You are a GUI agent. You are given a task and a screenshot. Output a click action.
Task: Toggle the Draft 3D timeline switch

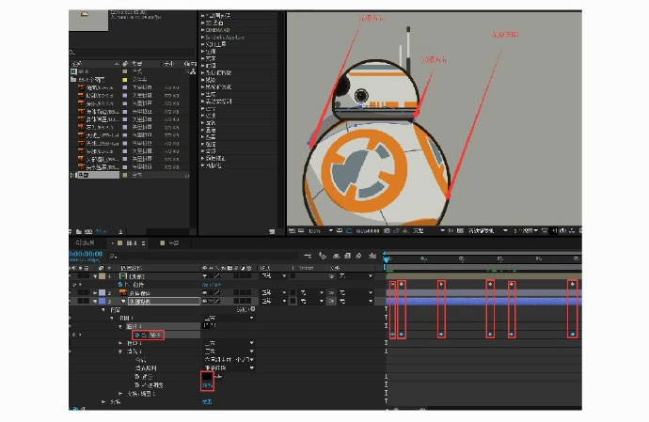tap(322, 256)
